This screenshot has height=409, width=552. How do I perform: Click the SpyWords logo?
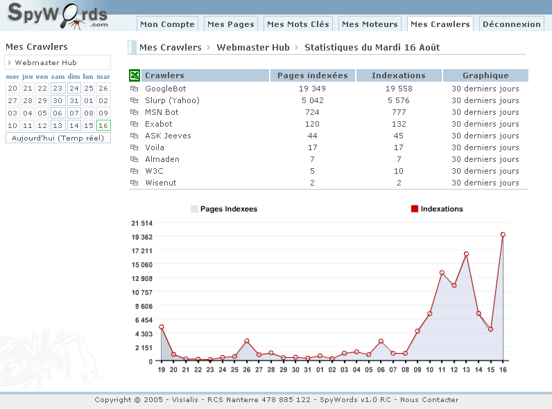58,16
